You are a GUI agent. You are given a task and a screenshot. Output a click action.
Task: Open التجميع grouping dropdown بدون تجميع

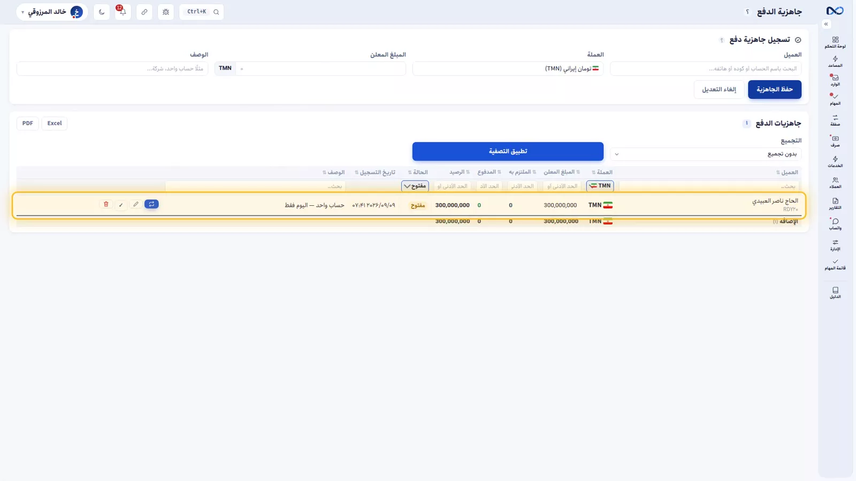[706, 154]
